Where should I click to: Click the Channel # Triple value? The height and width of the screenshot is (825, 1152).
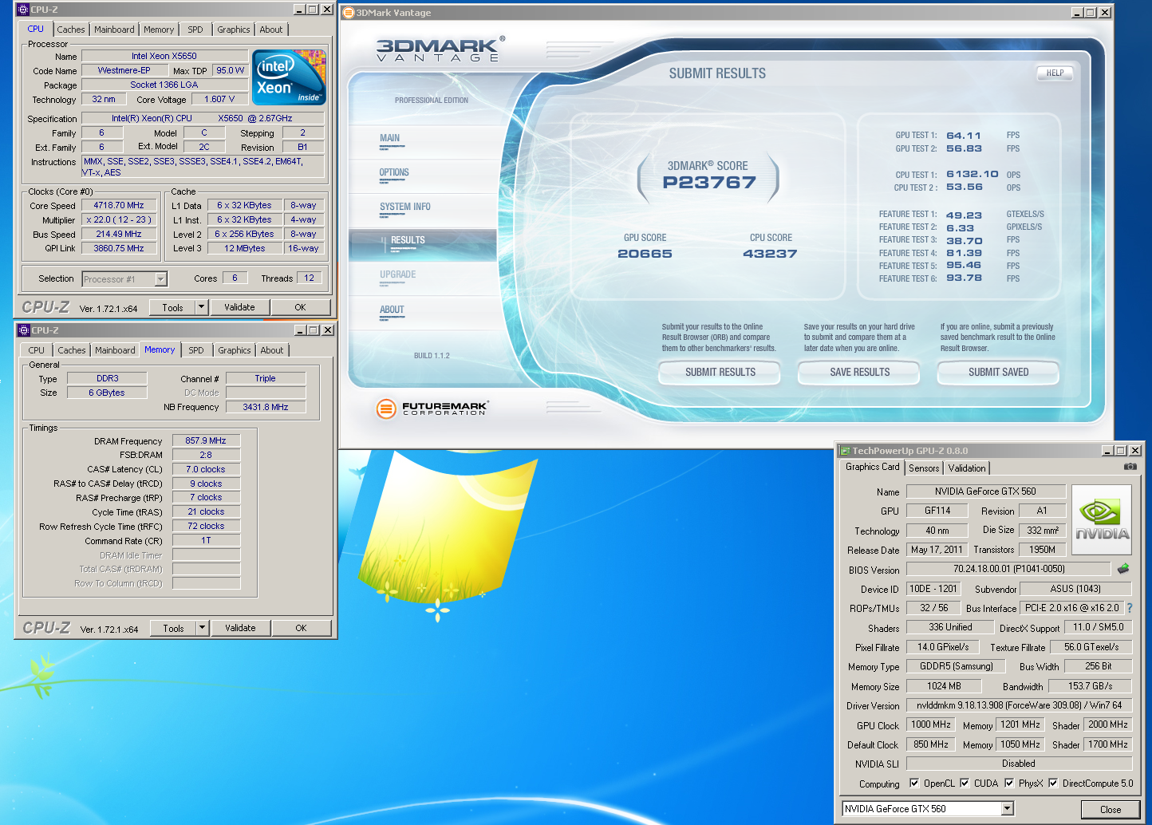point(266,378)
